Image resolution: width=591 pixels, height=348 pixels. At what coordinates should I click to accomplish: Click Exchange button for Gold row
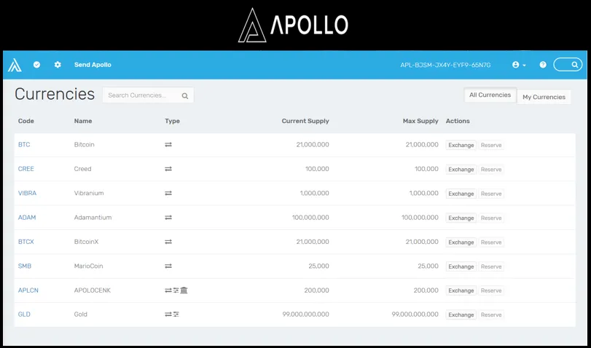point(461,315)
